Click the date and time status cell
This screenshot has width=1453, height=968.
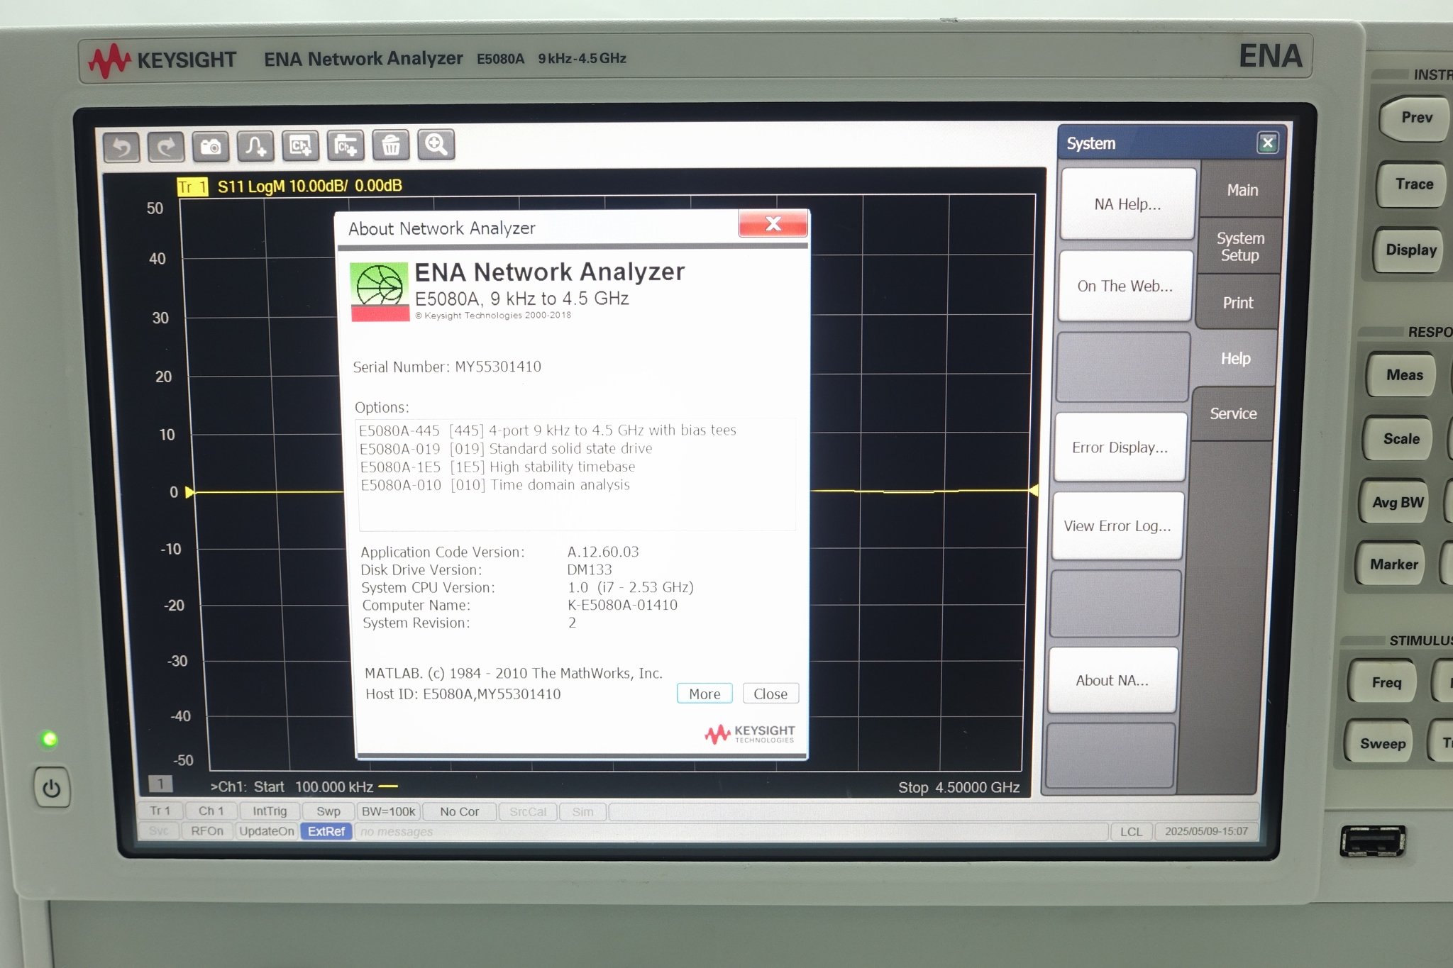(x=1206, y=830)
